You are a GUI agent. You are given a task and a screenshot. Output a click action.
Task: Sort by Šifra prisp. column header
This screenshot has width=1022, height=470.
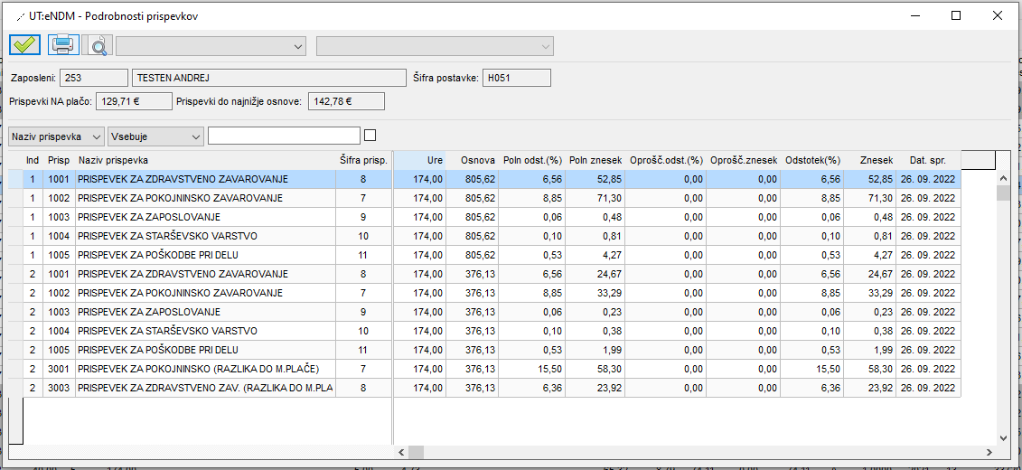point(363,160)
